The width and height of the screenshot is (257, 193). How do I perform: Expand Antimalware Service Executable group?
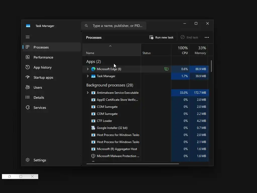pyautogui.click(x=88, y=93)
